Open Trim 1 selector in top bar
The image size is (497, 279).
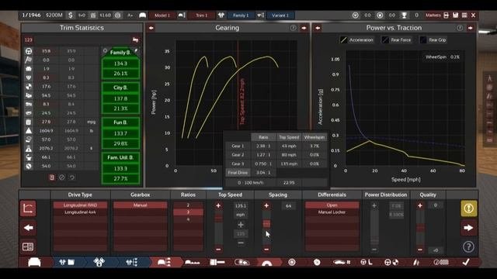point(202,15)
